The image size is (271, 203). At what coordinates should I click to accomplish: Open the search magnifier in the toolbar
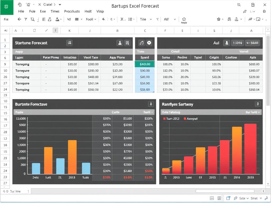pos(32,19)
